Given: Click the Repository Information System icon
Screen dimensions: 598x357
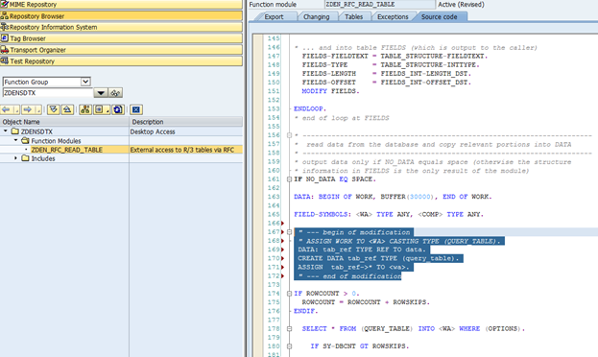Looking at the screenshot, I should pyautogui.click(x=5, y=27).
